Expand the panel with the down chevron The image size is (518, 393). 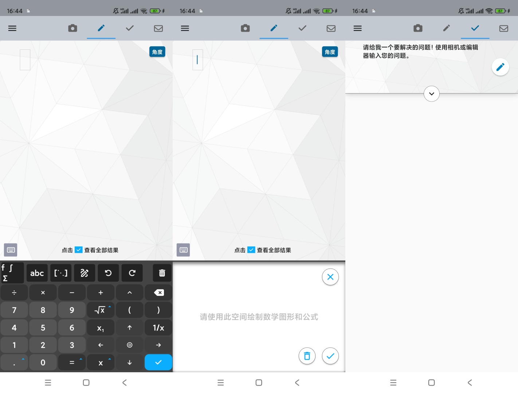[432, 94]
